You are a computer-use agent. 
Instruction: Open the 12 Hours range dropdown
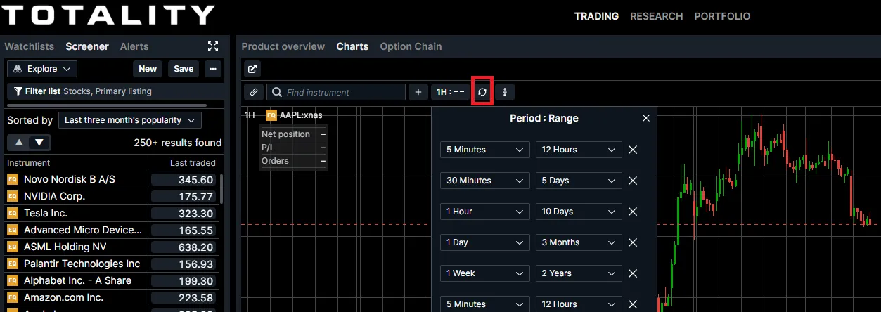[579, 150]
